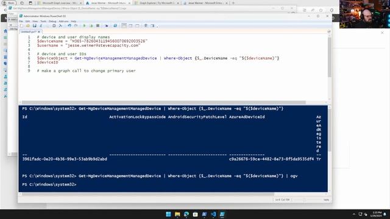Open Visual Studio Code from taskbar

click(x=213, y=214)
